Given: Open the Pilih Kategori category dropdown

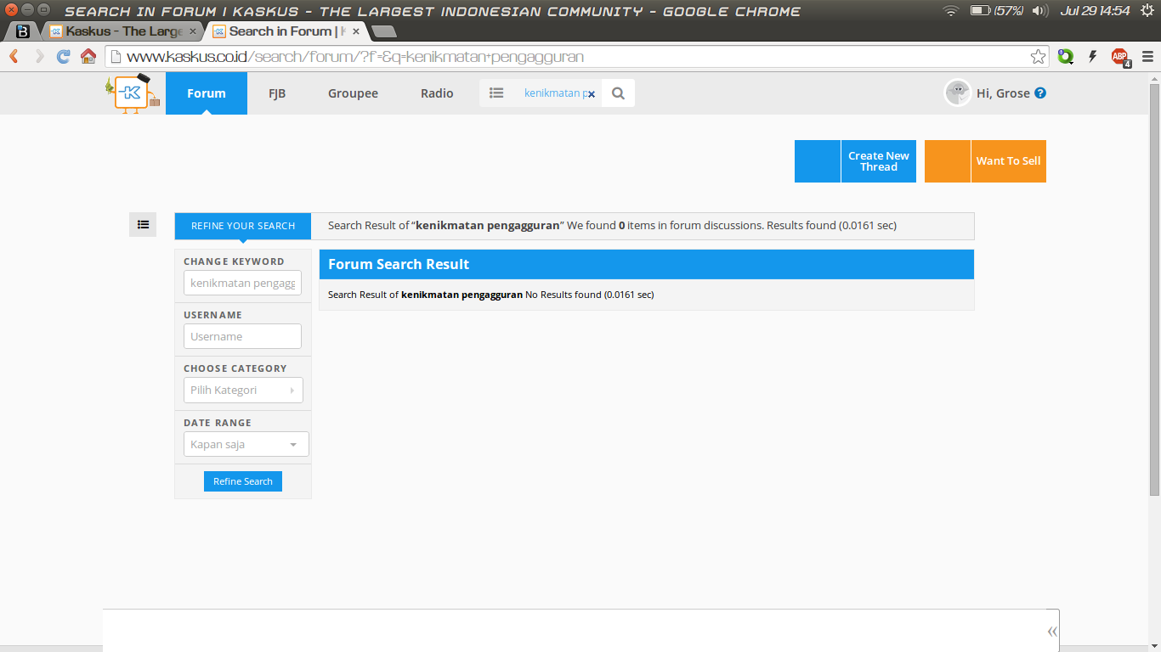Looking at the screenshot, I should click(x=243, y=391).
